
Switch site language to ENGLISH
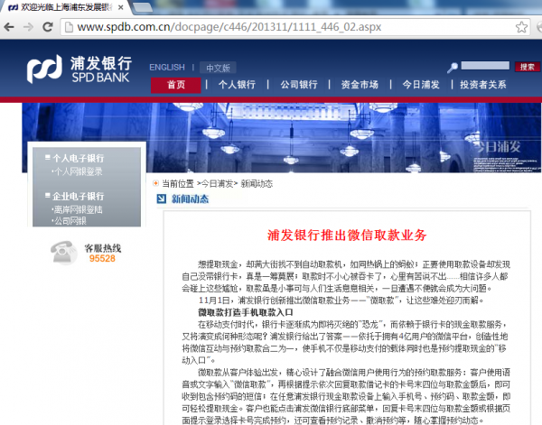tap(167, 68)
